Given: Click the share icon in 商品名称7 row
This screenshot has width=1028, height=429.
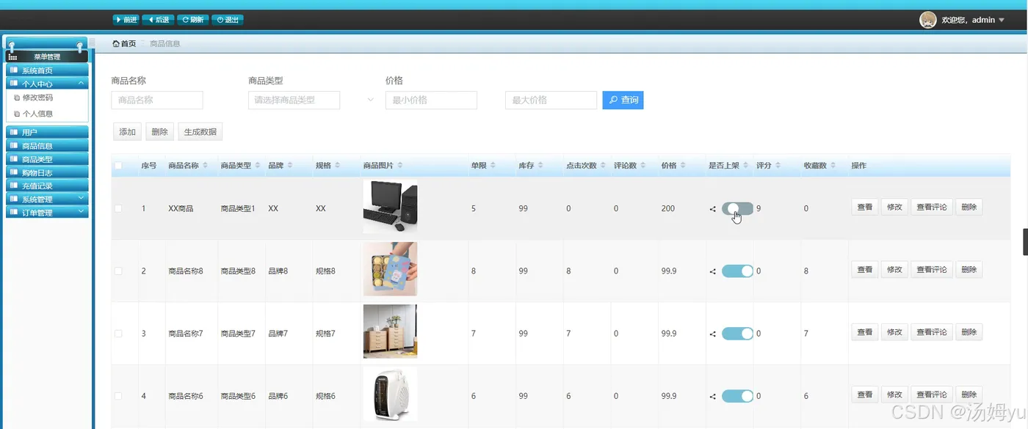Looking at the screenshot, I should pos(713,334).
